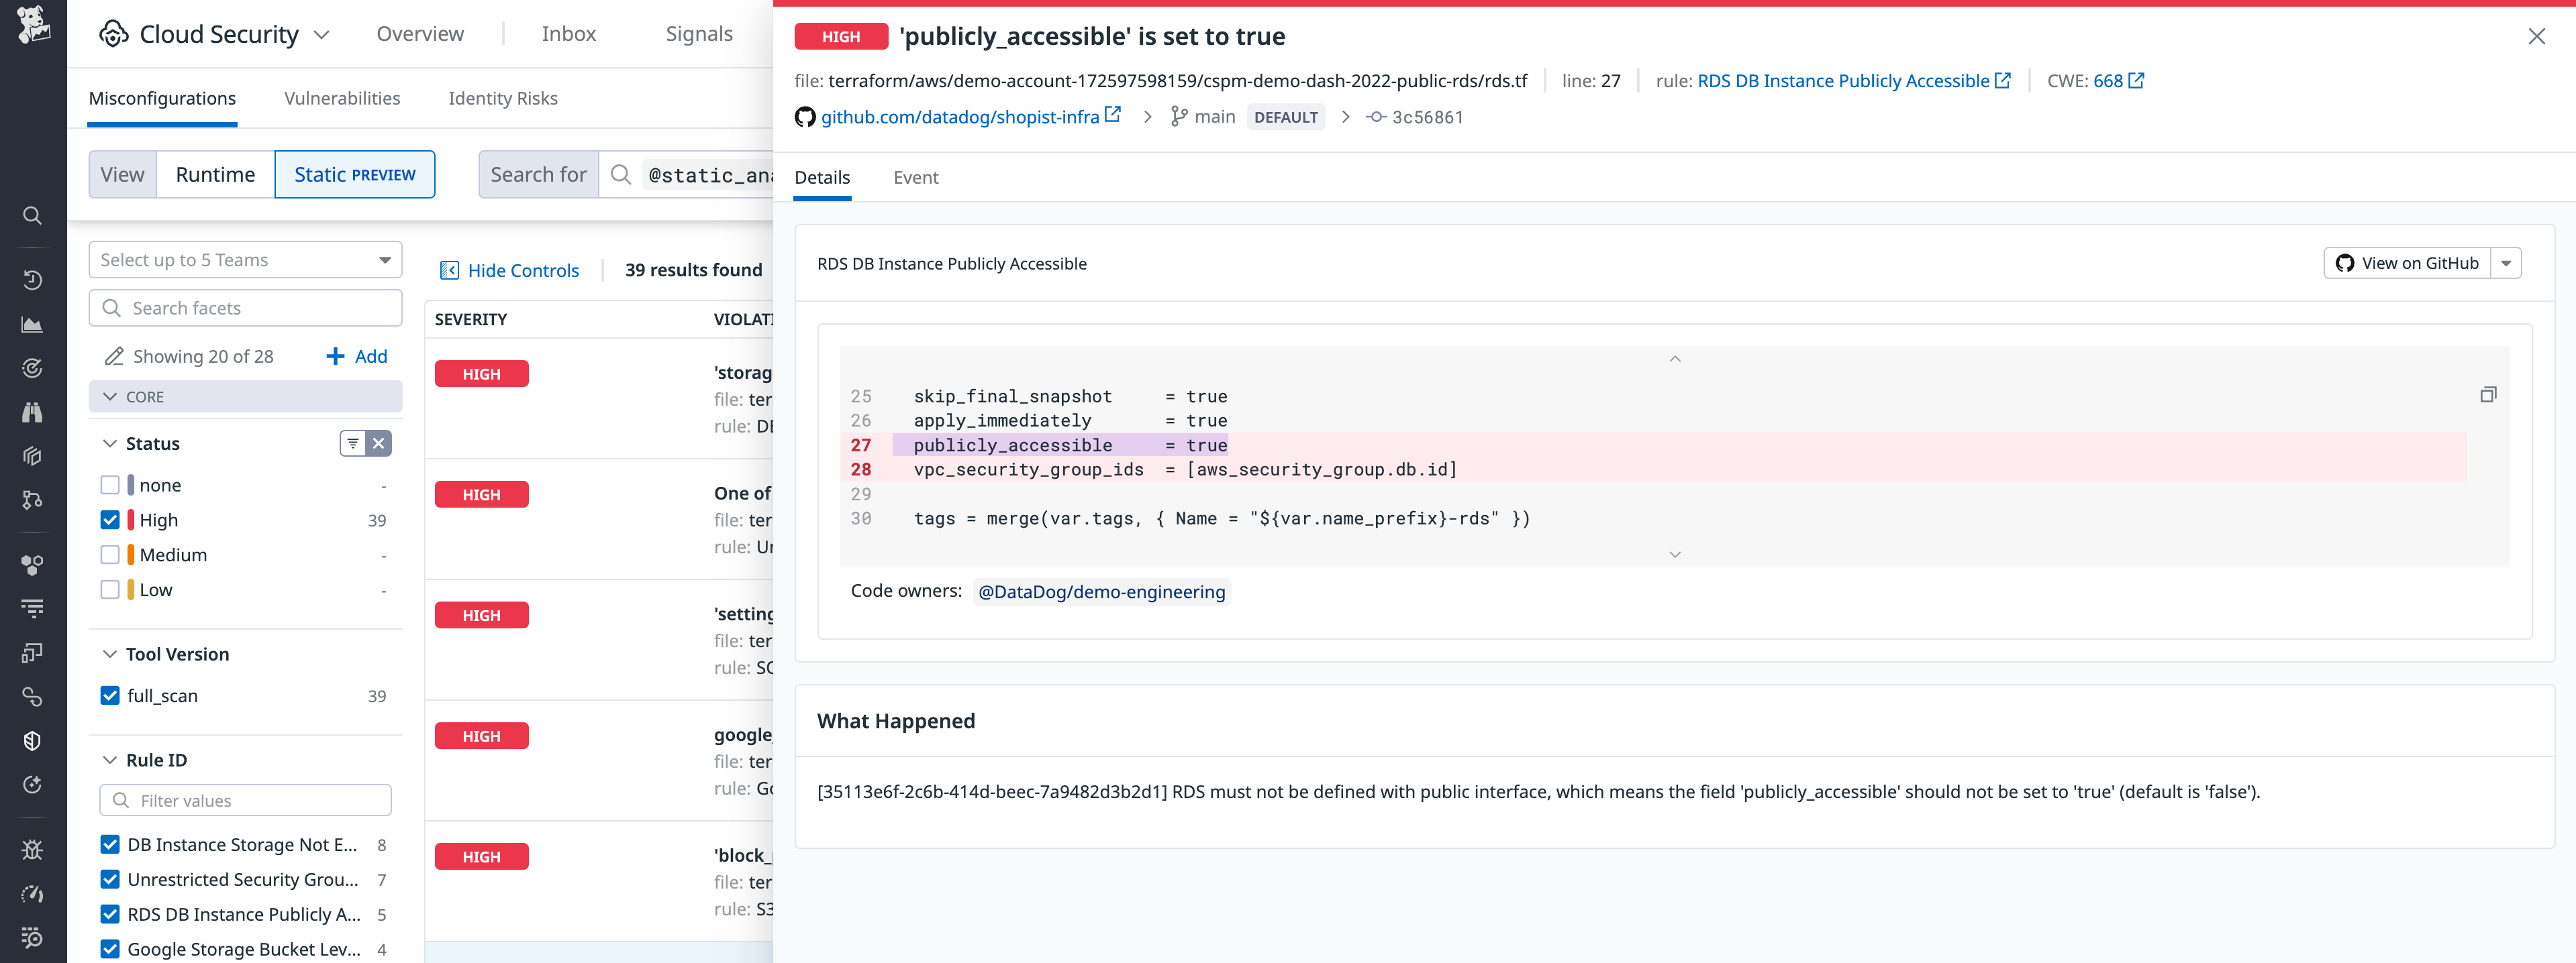
Task: Select the binoculars Watchdog icon in sidebar
Action: [31, 412]
